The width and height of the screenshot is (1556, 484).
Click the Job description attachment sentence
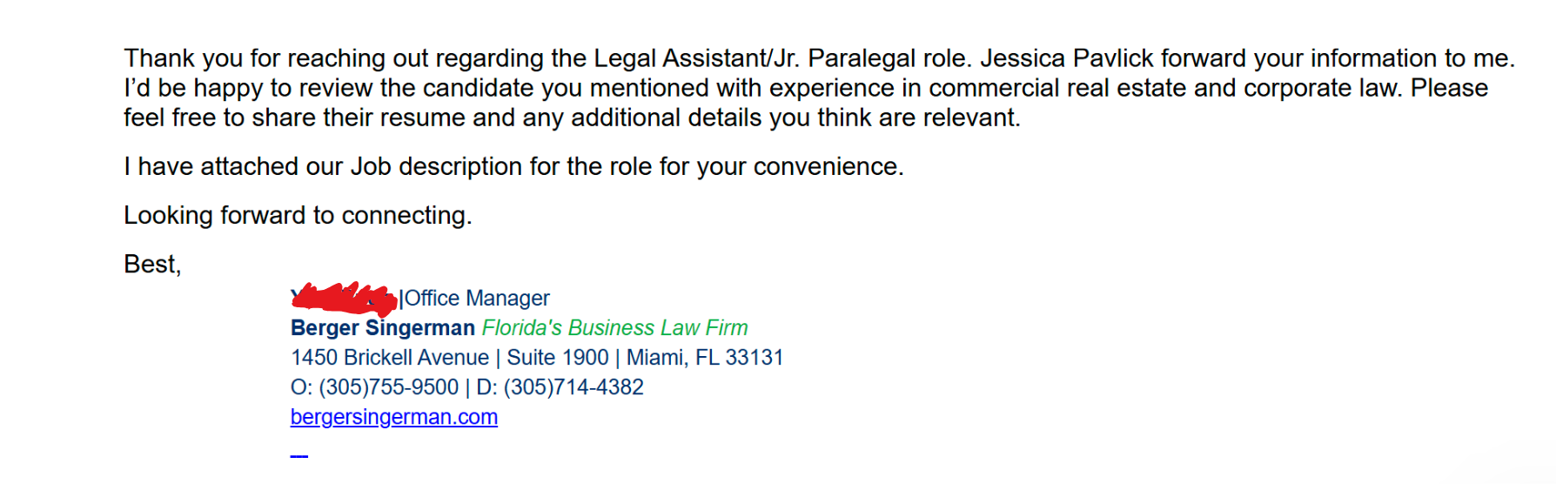[513, 167]
